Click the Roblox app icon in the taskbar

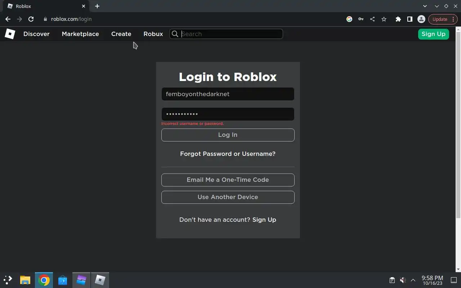(100, 280)
